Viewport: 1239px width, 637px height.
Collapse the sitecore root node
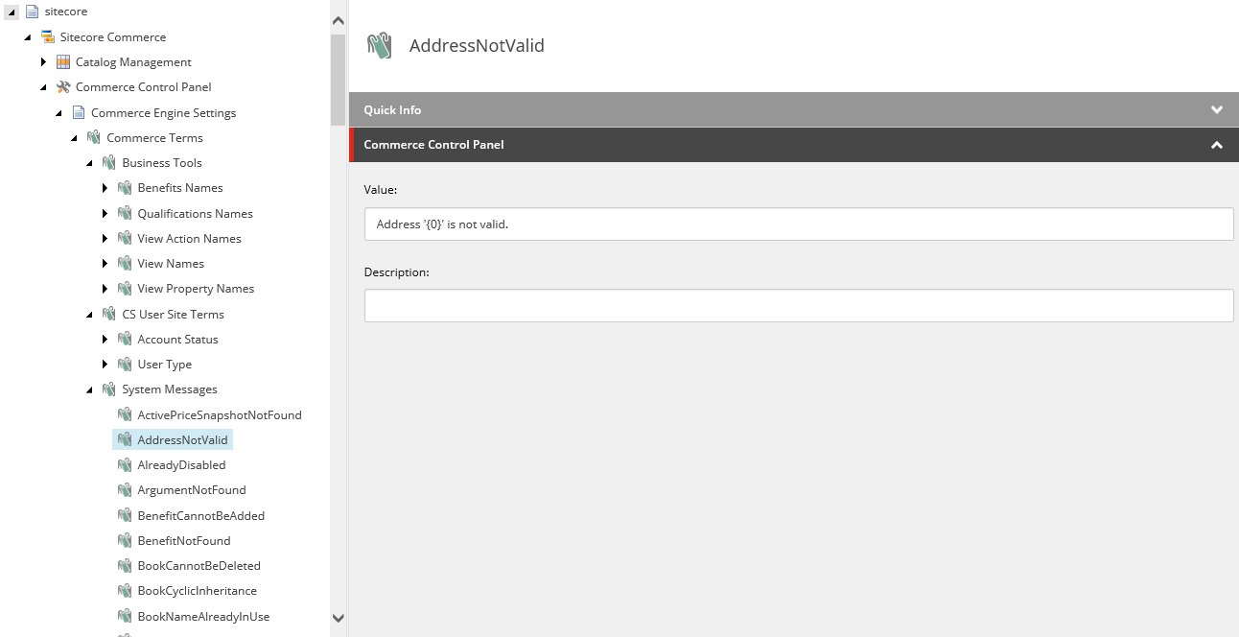pyautogui.click(x=12, y=12)
